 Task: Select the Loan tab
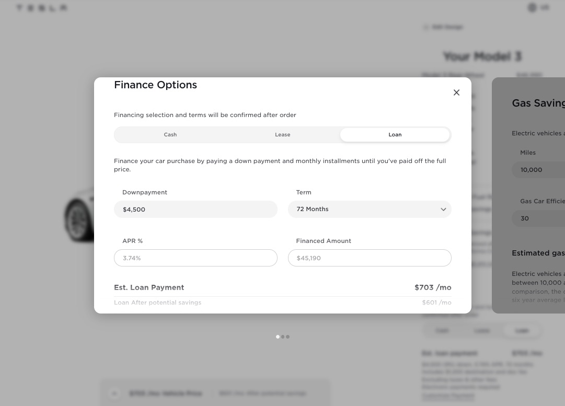395,135
